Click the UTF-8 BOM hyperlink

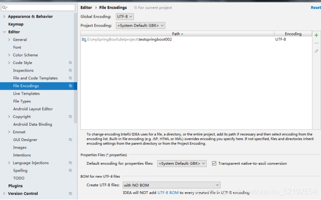(x=168, y=193)
